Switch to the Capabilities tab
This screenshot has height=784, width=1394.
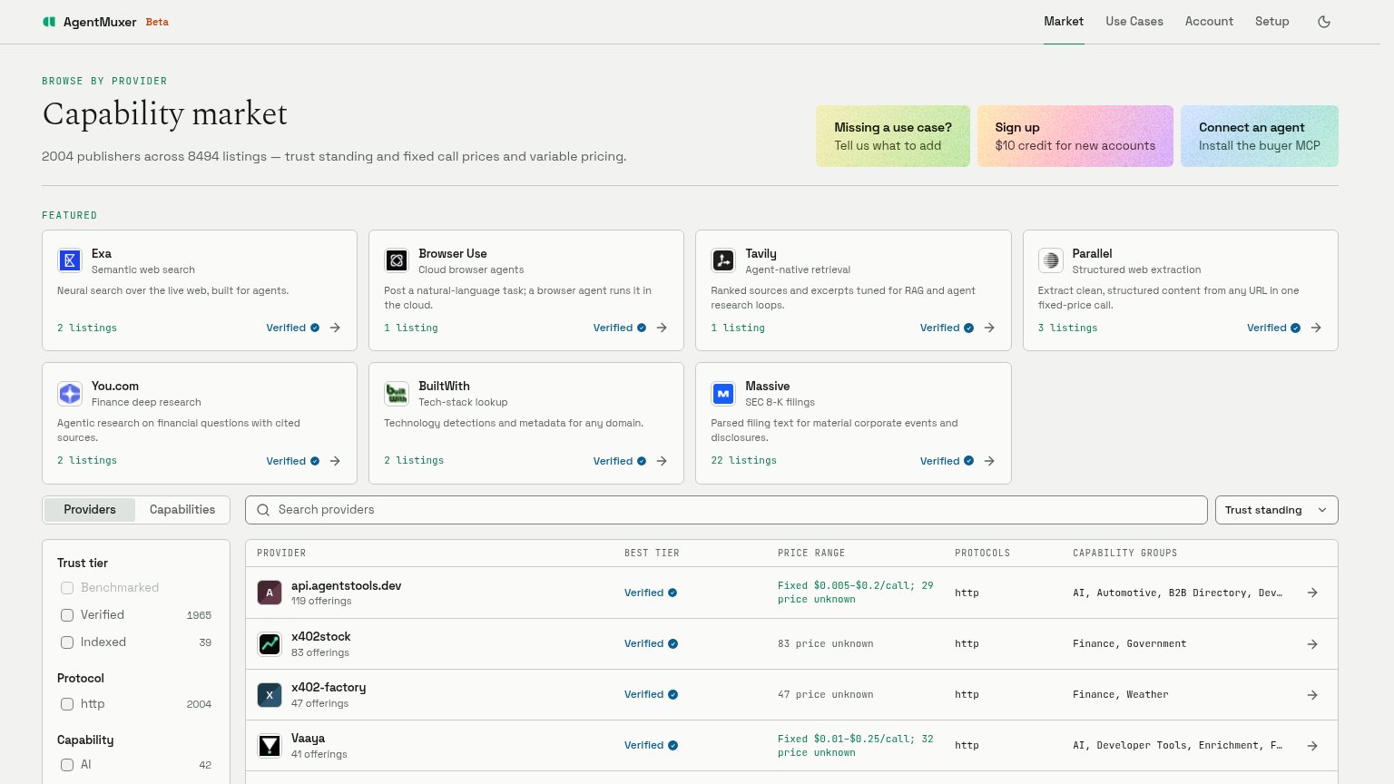(x=182, y=510)
